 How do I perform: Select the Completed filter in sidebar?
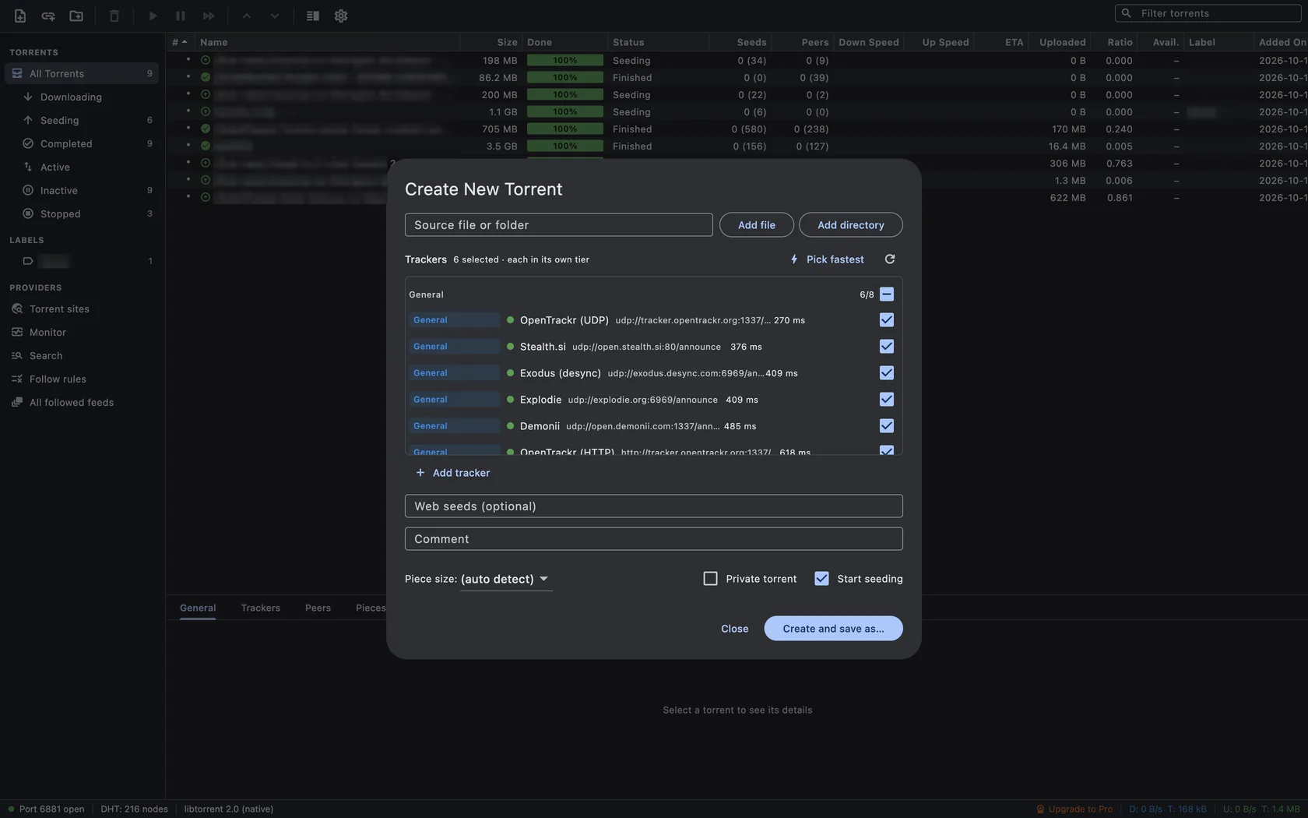click(82, 143)
